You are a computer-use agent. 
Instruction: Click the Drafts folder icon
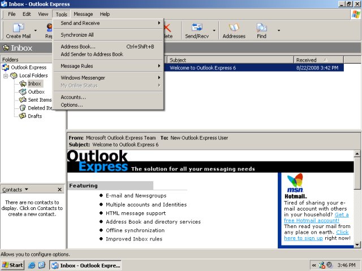pyautogui.click(x=23, y=116)
